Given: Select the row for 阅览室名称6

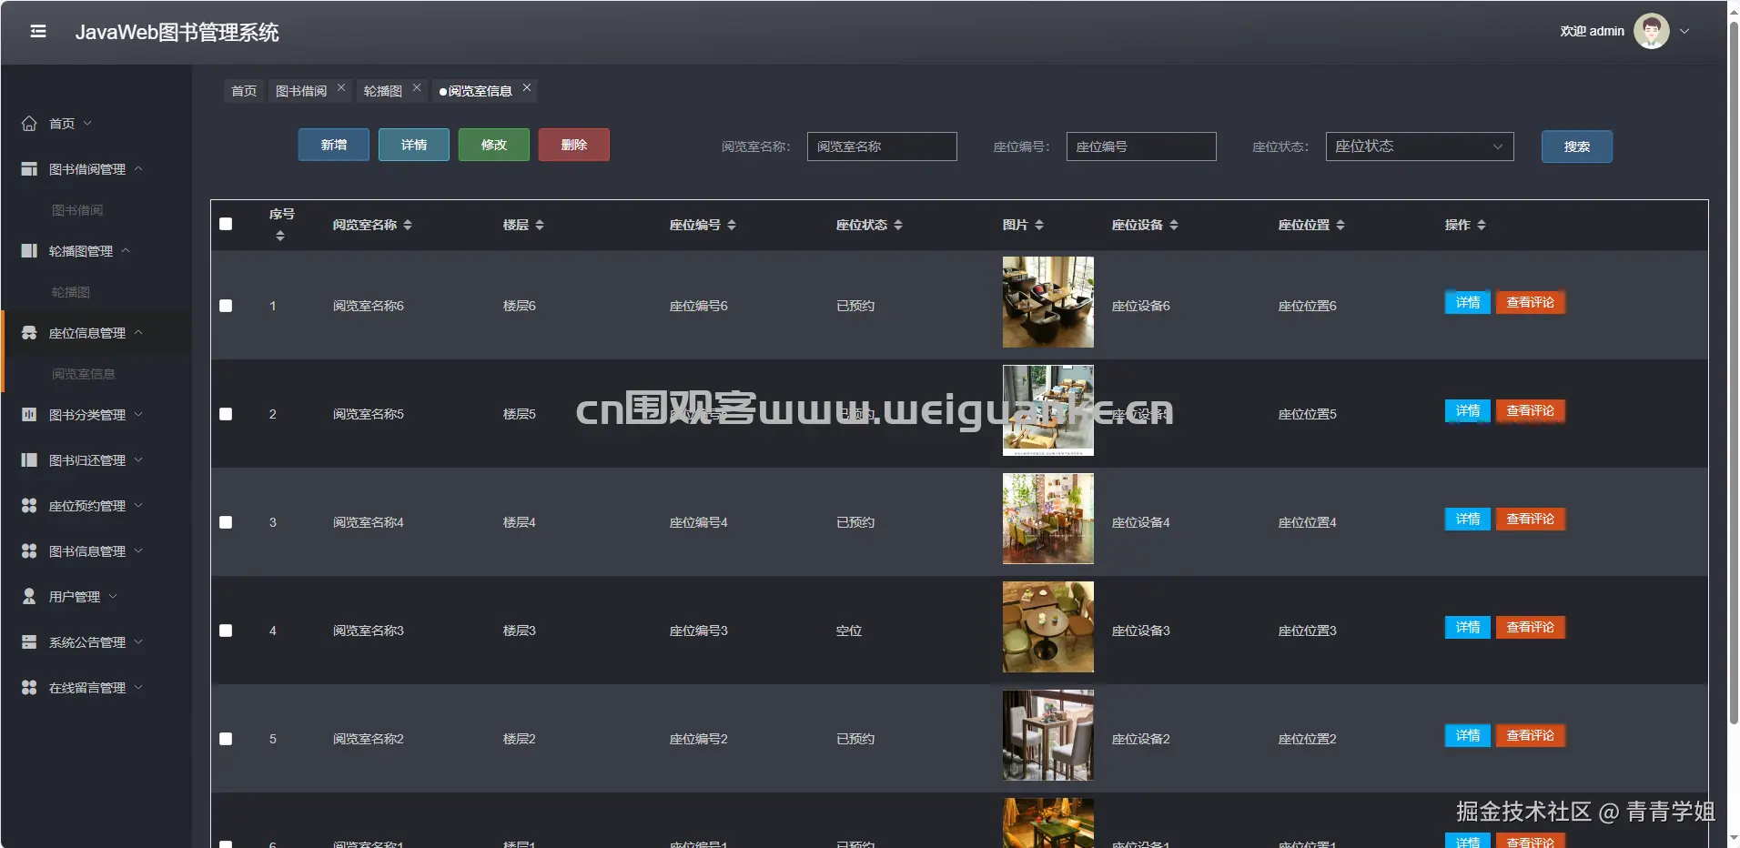Looking at the screenshot, I should tap(226, 306).
